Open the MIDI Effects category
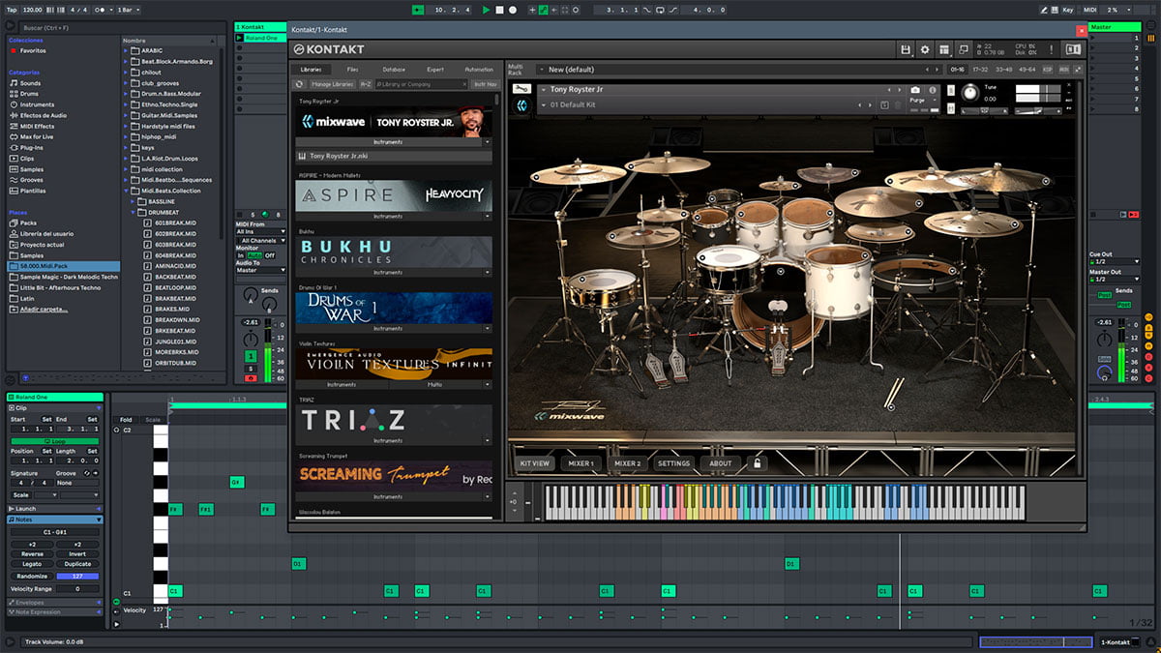This screenshot has height=653, width=1161. pos(31,126)
